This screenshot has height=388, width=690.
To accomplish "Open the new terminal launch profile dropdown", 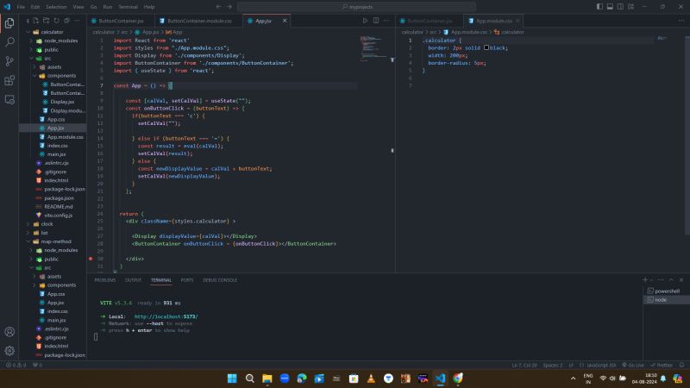I will coord(653,280).
